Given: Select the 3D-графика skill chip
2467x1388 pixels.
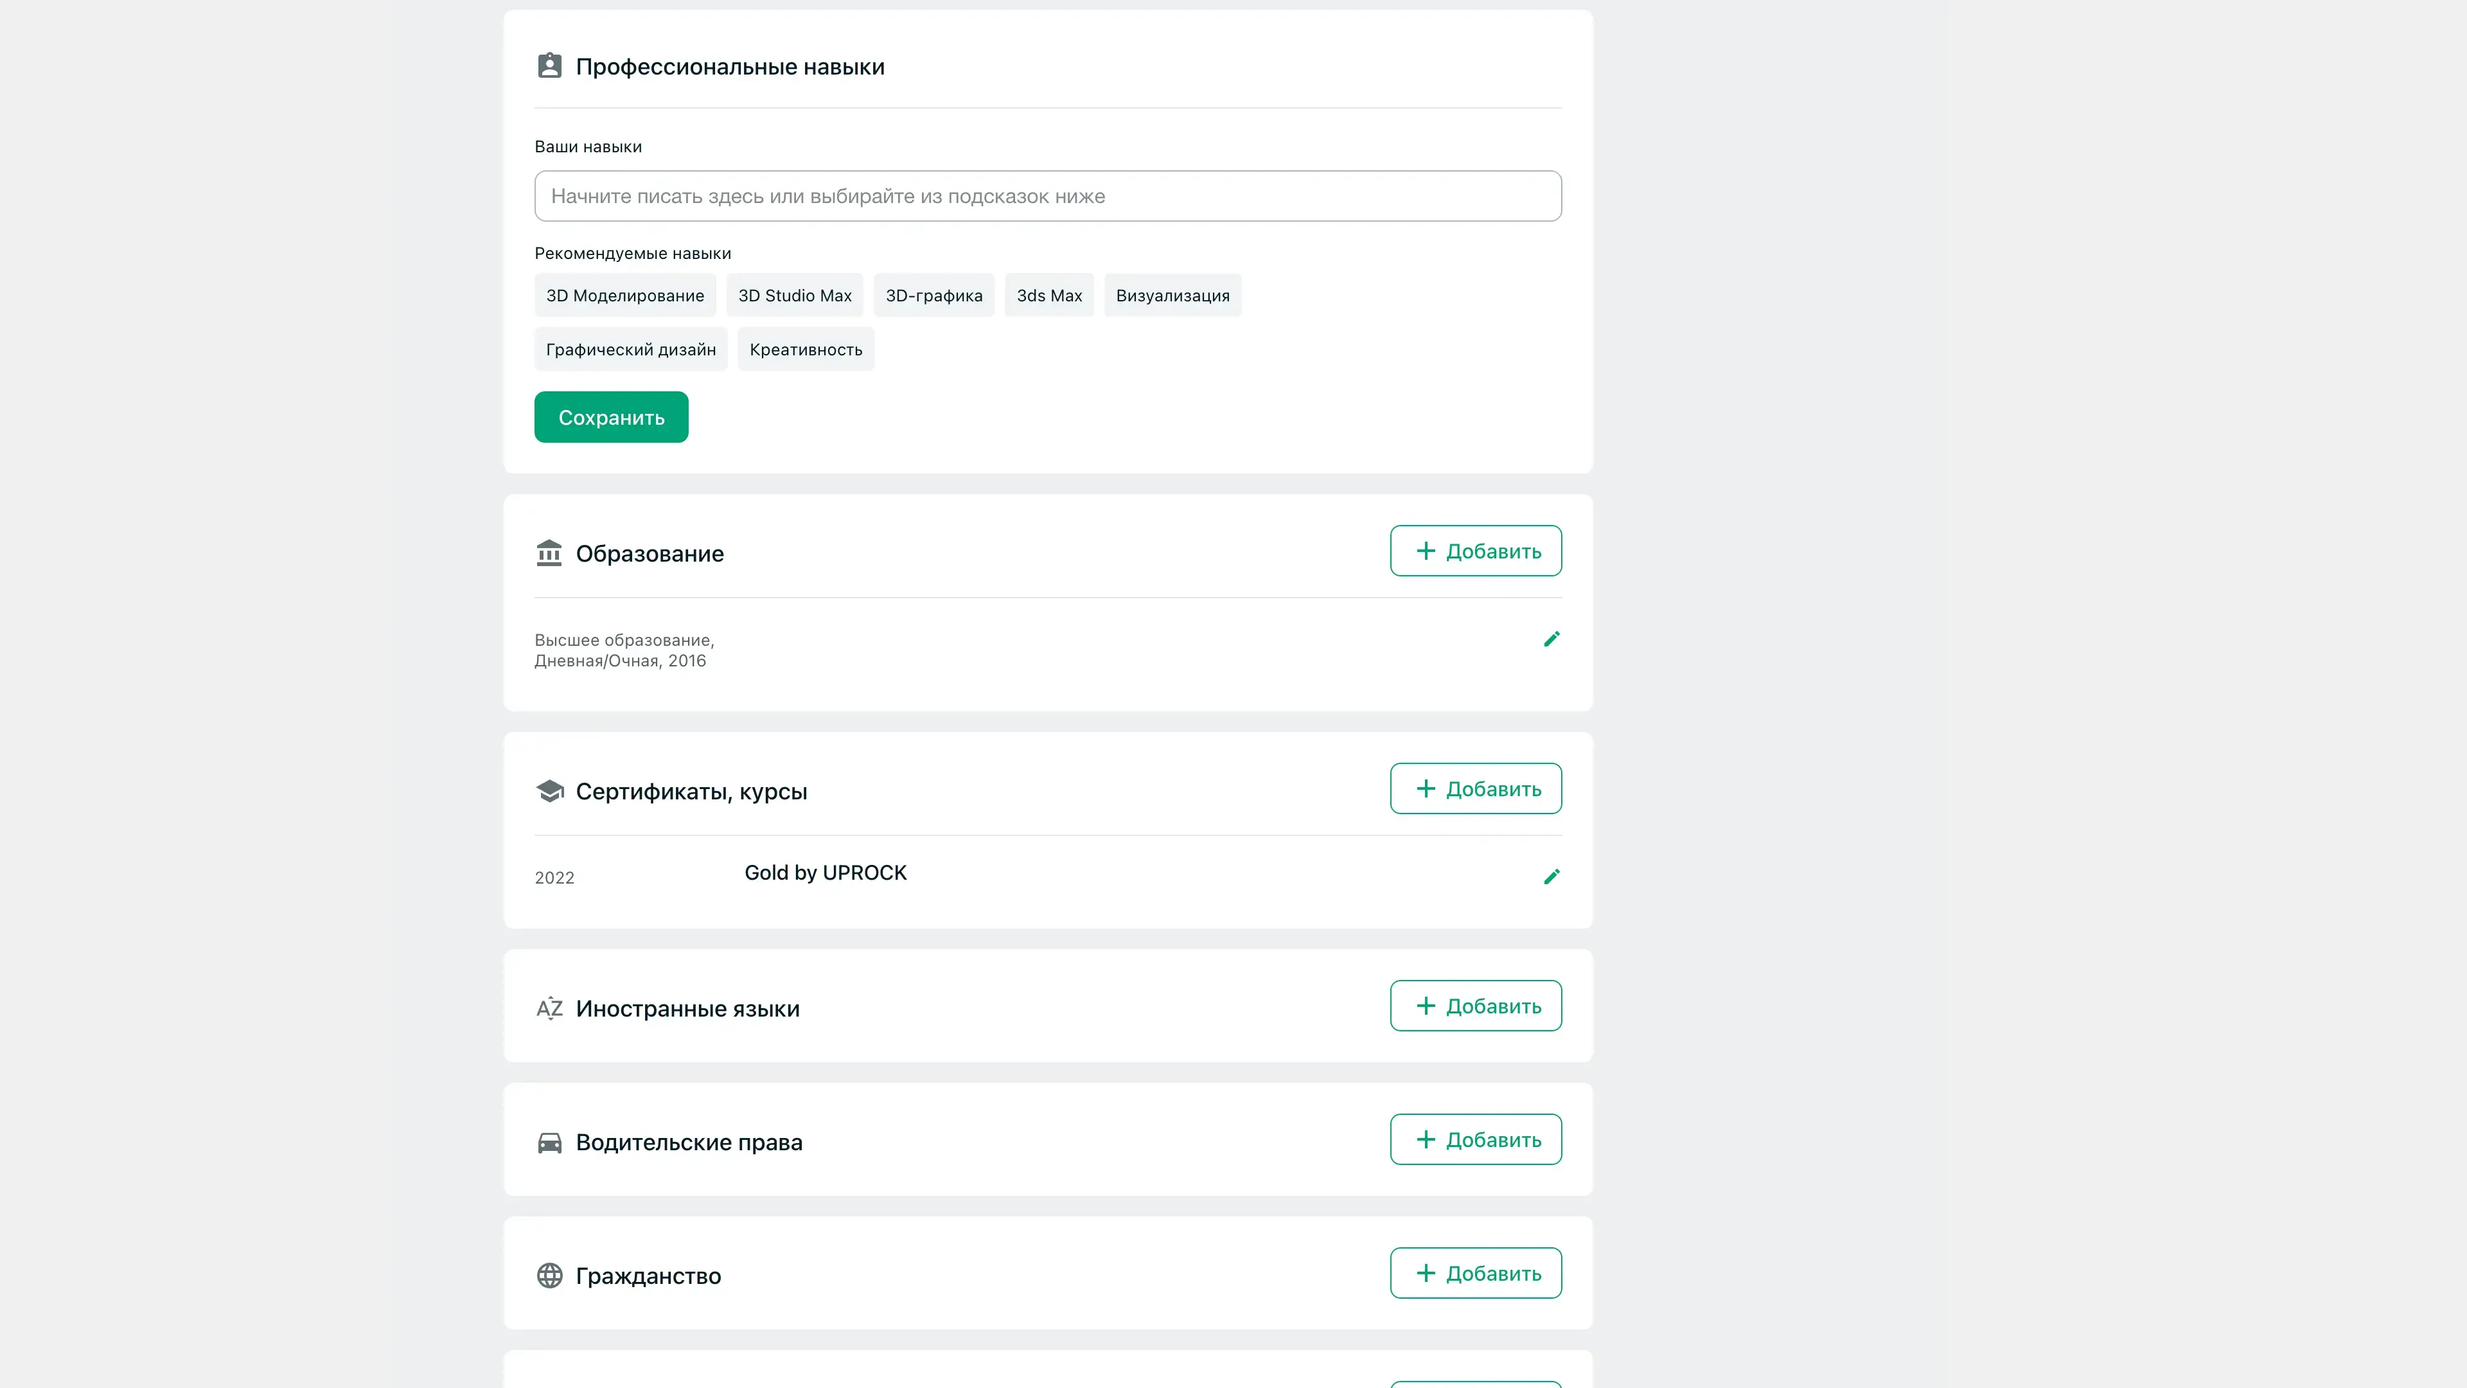Looking at the screenshot, I should pyautogui.click(x=933, y=295).
